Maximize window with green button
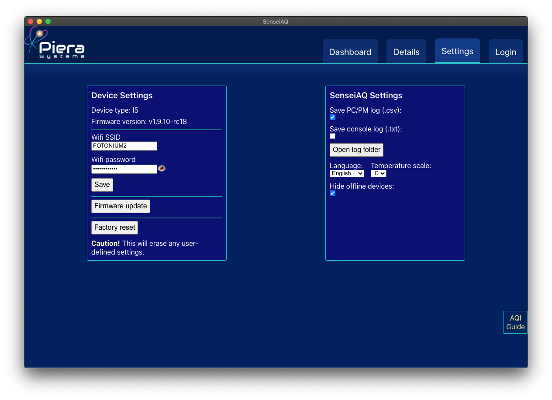Screen dimensions: 552x400 [48, 21]
